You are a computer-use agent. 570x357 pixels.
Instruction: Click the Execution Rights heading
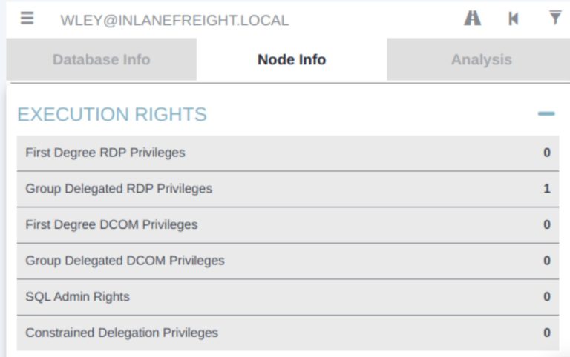[112, 115]
